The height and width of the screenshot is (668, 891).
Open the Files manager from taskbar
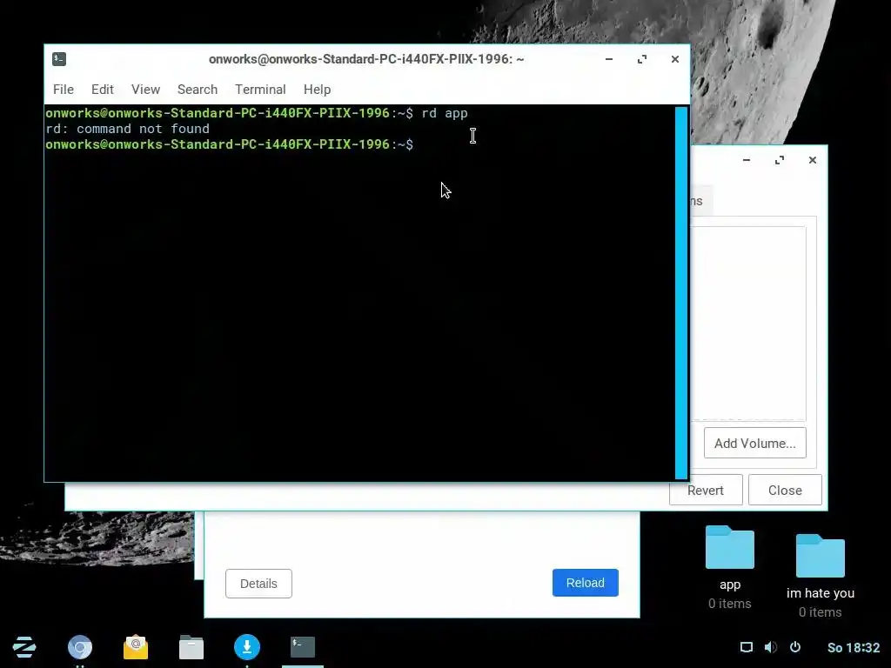click(191, 647)
